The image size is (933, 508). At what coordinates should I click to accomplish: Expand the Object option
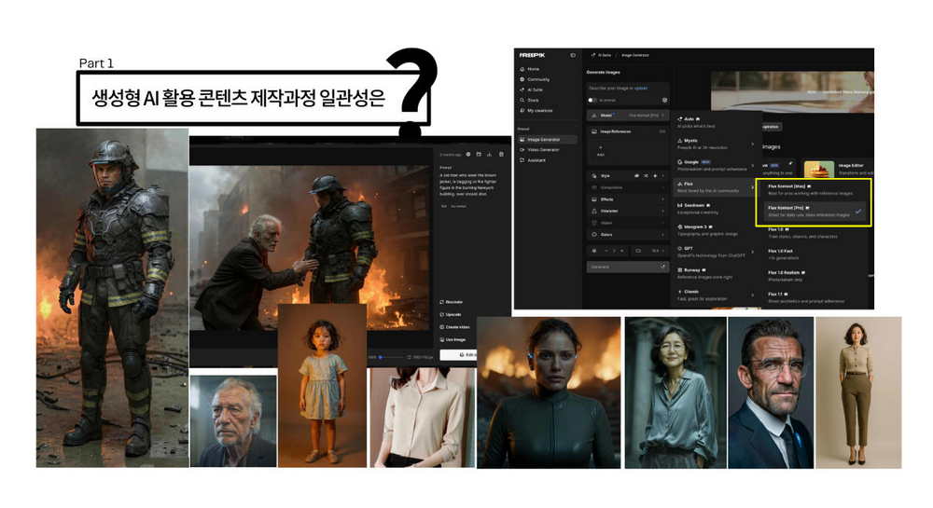click(x=628, y=223)
